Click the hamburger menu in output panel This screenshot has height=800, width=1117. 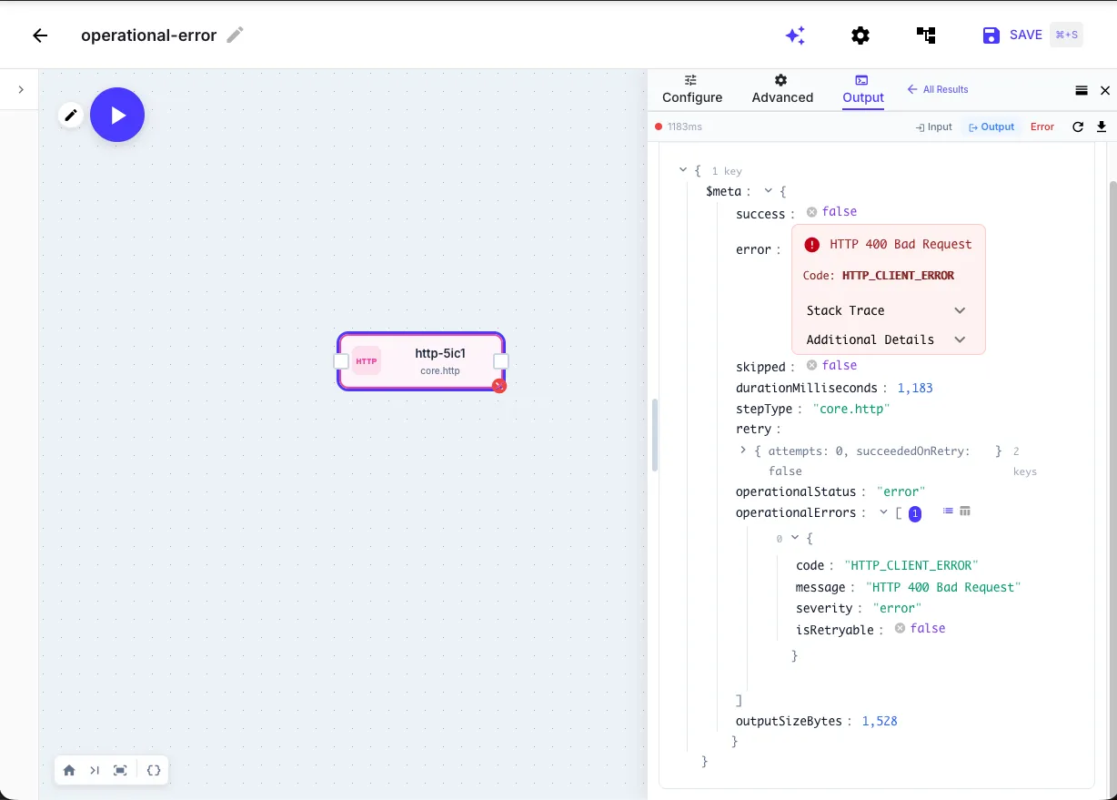point(1082,90)
